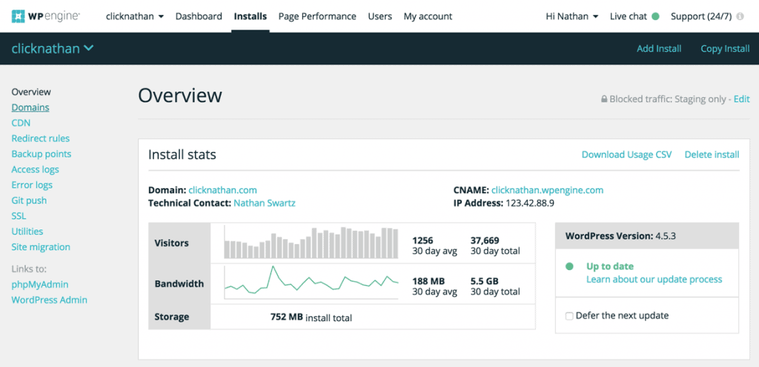
Task: Click the green Live chat status dot
Action: tap(655, 16)
